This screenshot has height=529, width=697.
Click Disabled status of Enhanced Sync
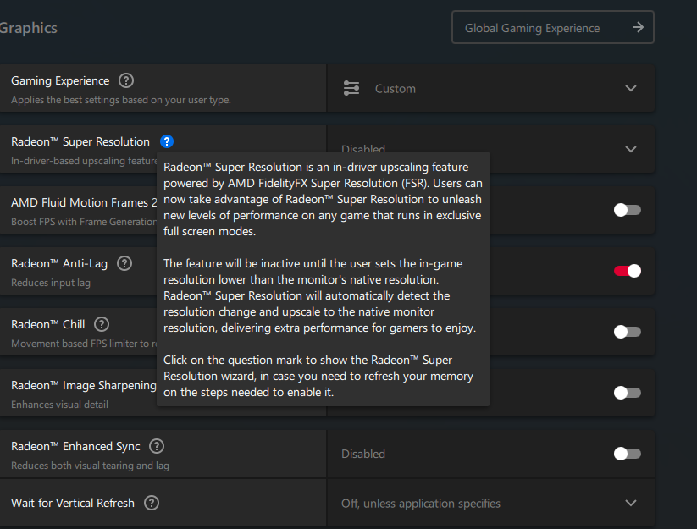[x=363, y=454]
